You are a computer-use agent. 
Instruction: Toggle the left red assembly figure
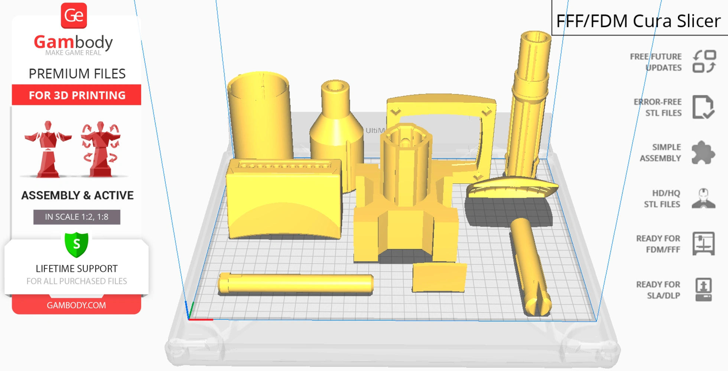click(49, 148)
